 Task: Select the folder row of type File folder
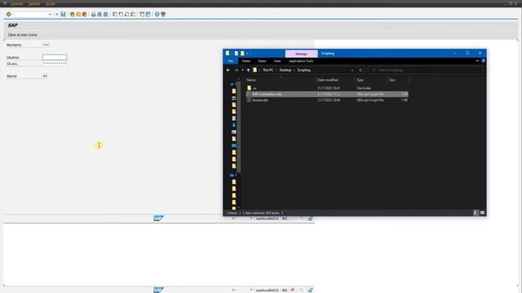pos(327,89)
